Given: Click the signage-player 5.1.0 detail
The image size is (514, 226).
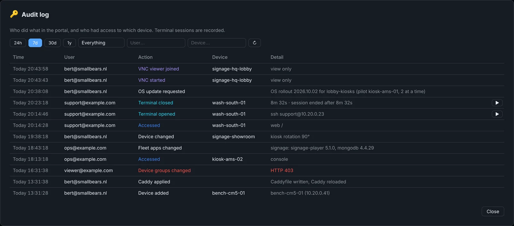Looking at the screenshot, I should (x=322, y=148).
